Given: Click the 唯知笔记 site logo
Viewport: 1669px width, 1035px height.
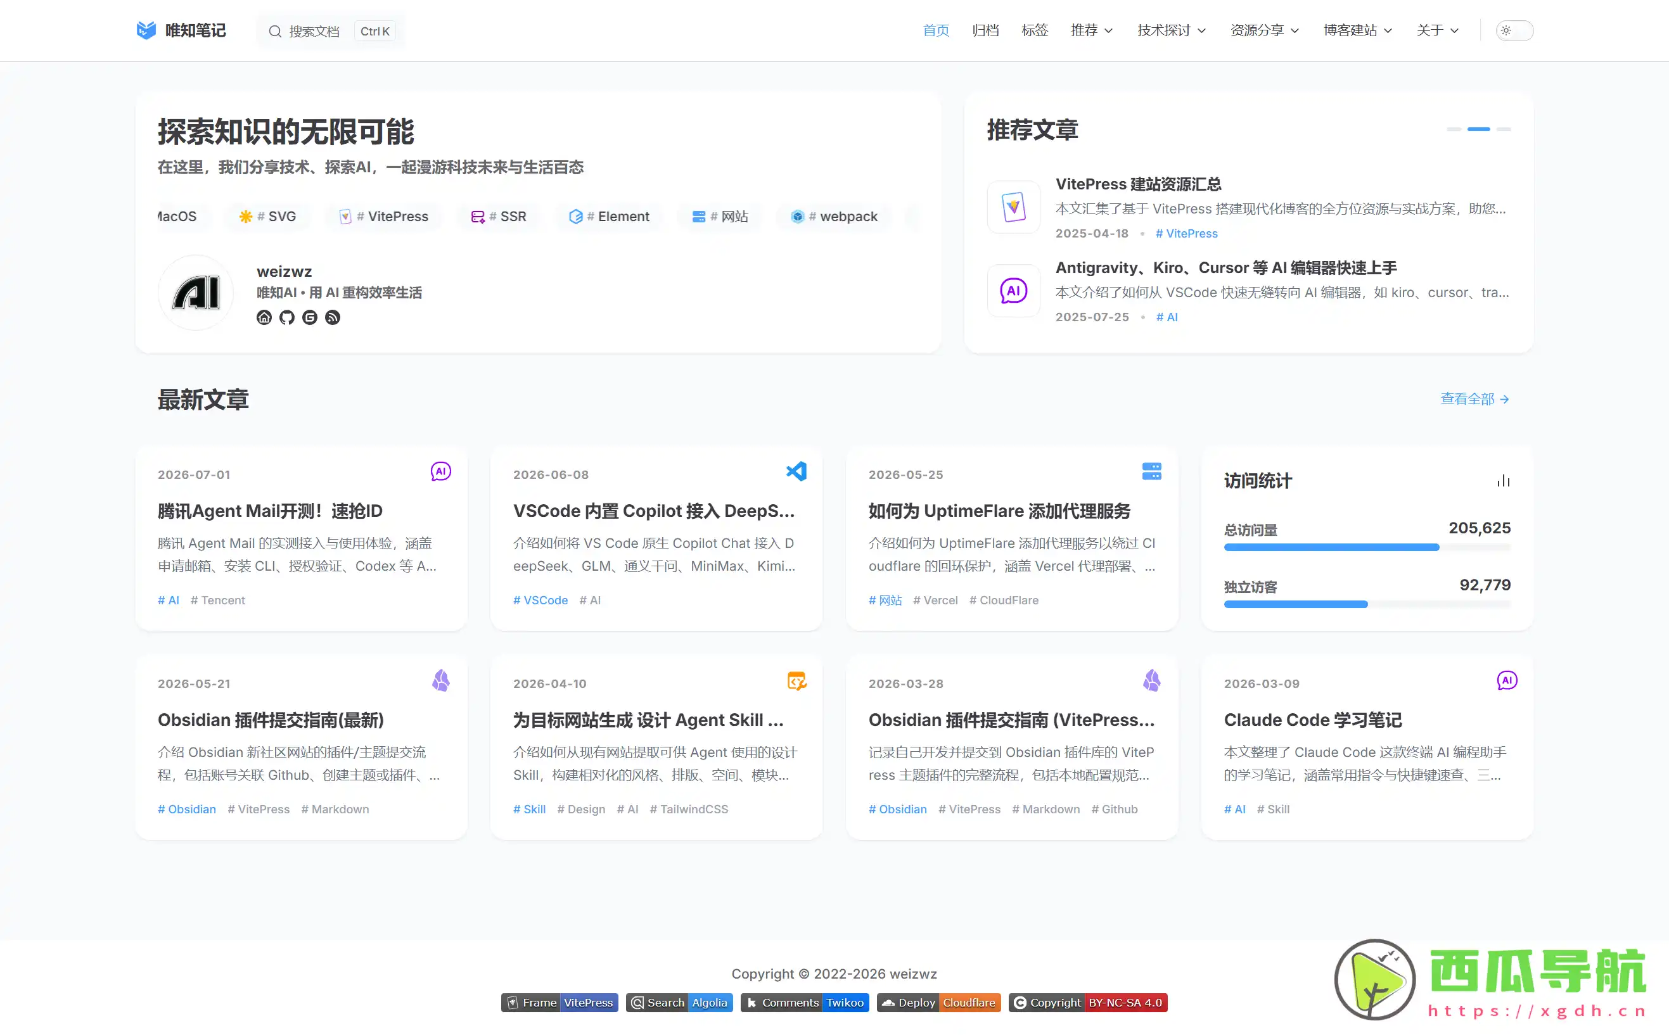Looking at the screenshot, I should pos(181,30).
